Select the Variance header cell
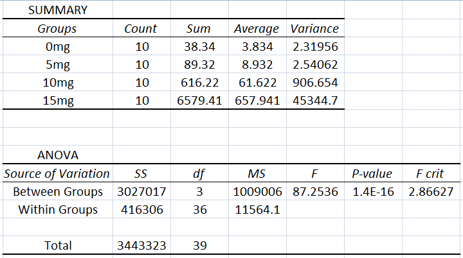The image size is (463, 258). [x=314, y=29]
